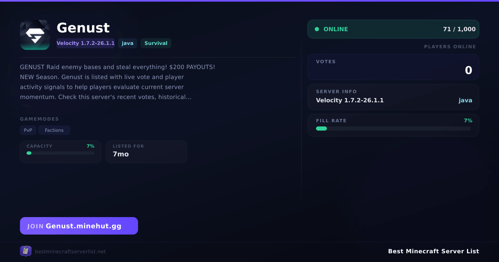Click the 7mo listed duration value
This screenshot has height=262, width=499.
[121, 154]
